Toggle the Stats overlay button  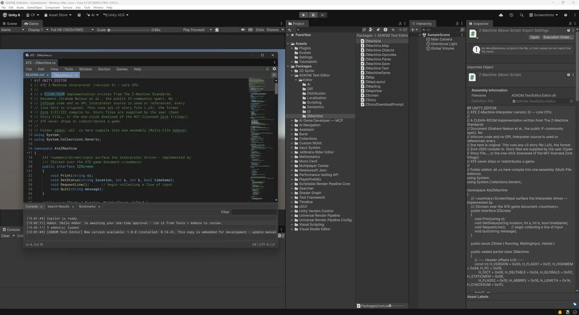(260, 30)
